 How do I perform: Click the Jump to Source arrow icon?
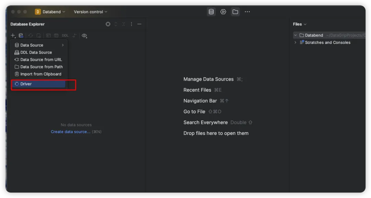click(74, 35)
